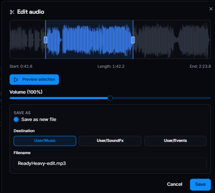215x193 pixels.
Task: Click the Cancel button
Action: click(x=175, y=184)
